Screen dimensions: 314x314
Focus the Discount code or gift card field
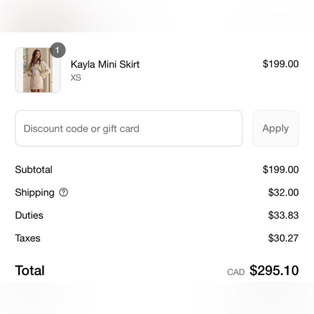tap(129, 128)
